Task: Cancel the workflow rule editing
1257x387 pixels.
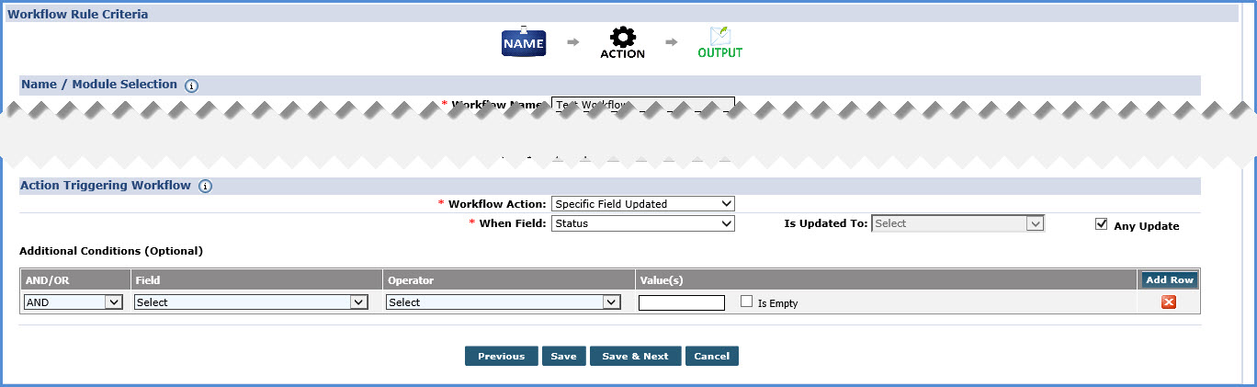Action: [711, 356]
